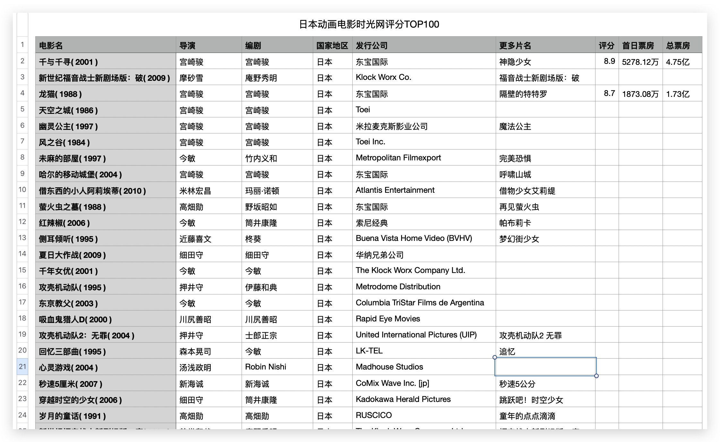This screenshot has height=442, width=720.
Task: Click distributor cell Columbia TriStar Films de Argentina
Action: pos(424,303)
